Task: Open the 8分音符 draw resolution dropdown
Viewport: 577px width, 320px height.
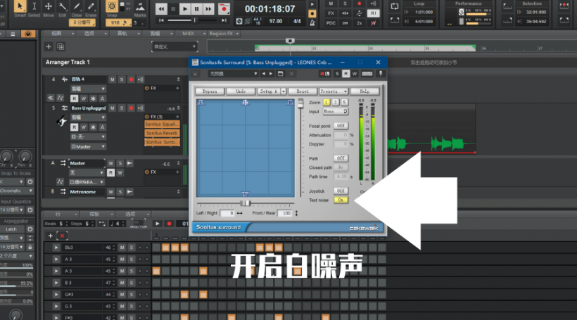Action: [82, 23]
